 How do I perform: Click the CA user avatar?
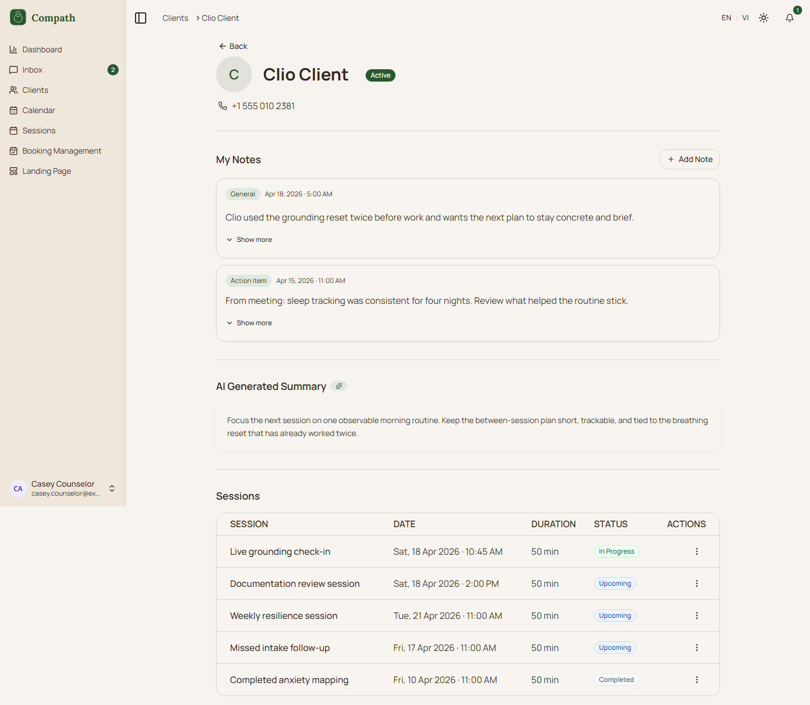pyautogui.click(x=18, y=488)
